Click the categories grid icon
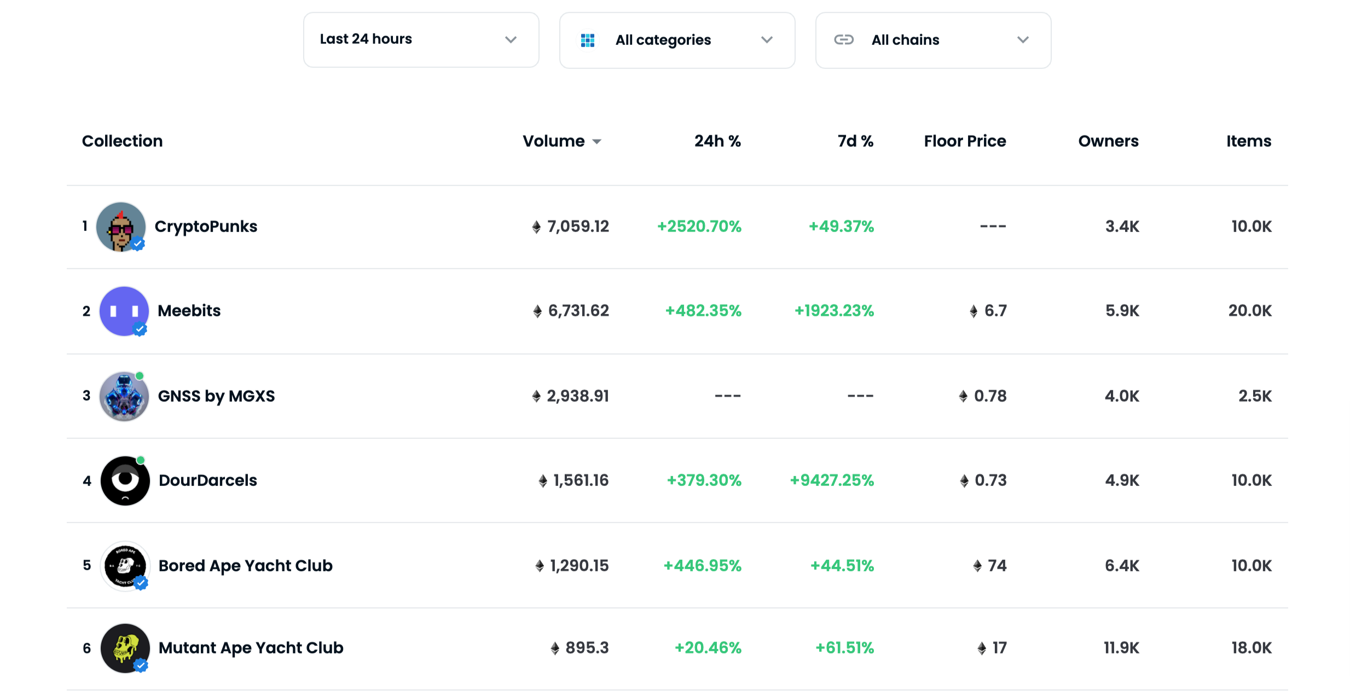This screenshot has width=1350, height=695. [x=588, y=40]
